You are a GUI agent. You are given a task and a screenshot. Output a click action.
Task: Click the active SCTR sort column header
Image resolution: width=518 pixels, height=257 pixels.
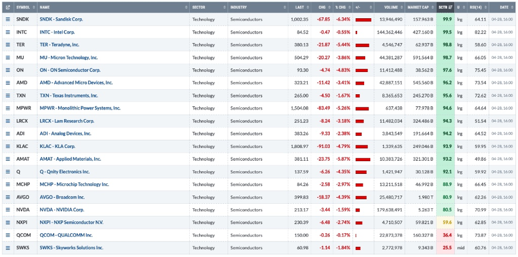[x=446, y=7]
